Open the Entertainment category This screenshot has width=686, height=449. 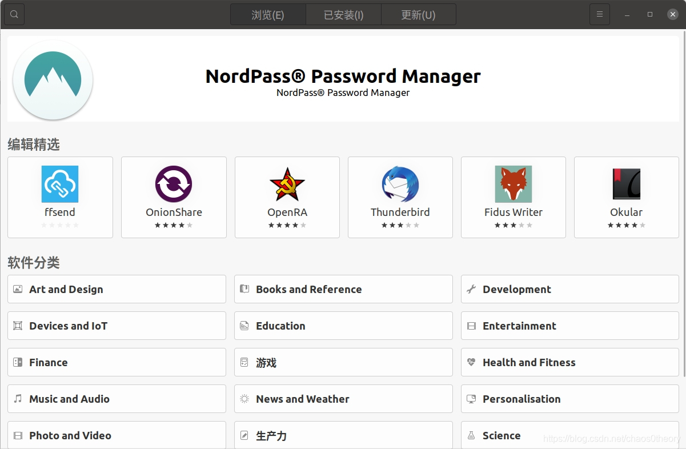pos(570,326)
